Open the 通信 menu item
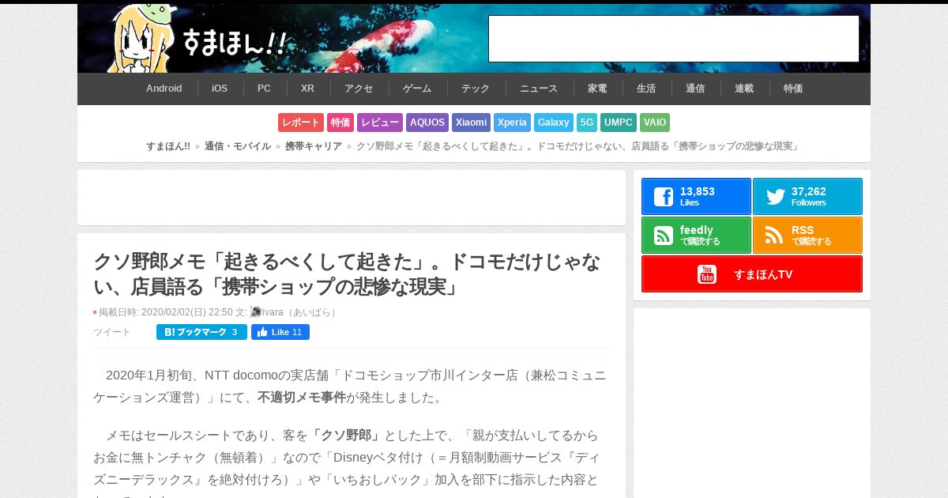Image resolution: width=948 pixels, height=498 pixels. pos(695,89)
